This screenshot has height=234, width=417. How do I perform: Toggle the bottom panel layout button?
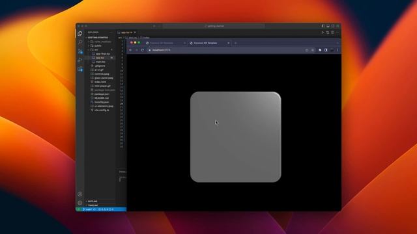328,26
